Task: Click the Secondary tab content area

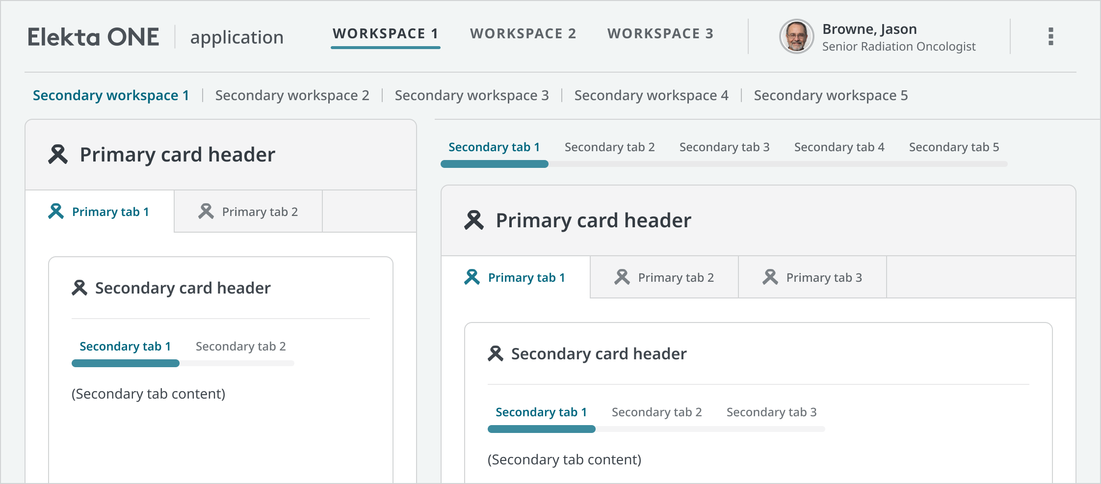Action: point(148,393)
